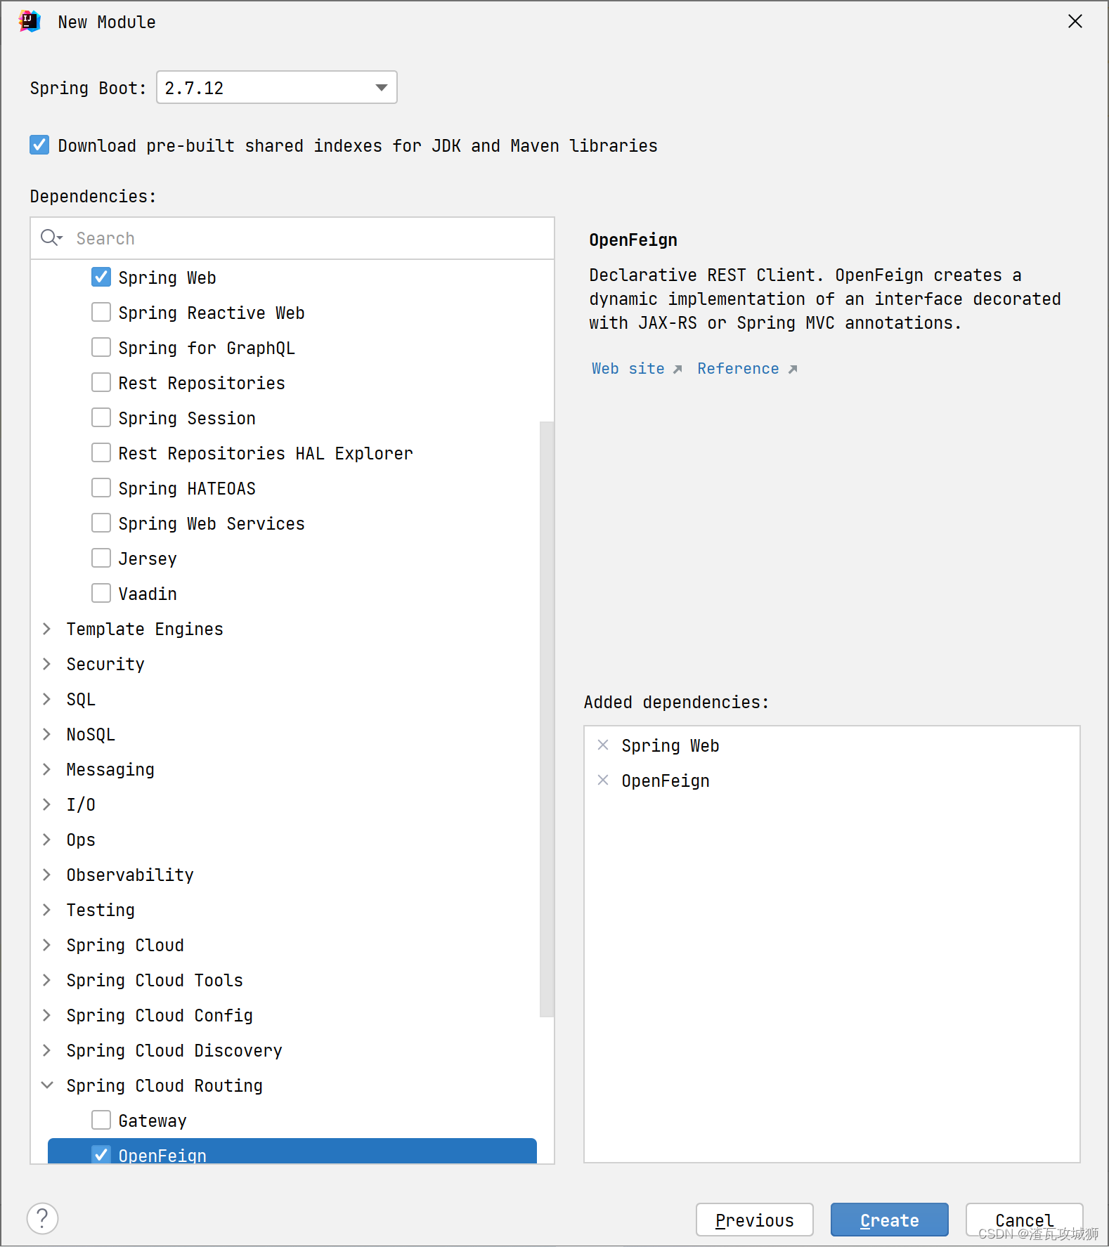This screenshot has width=1109, height=1247.
Task: Click the IntelliJ IDEA logo icon
Action: click(30, 22)
